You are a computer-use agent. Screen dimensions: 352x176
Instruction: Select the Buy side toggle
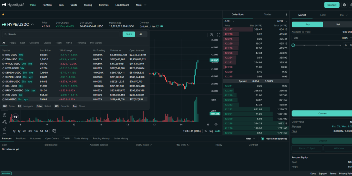tap(307, 24)
